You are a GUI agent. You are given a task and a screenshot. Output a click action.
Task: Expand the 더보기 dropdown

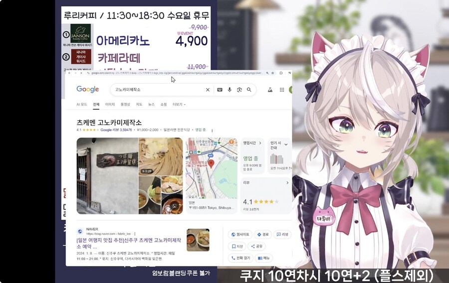click(179, 104)
